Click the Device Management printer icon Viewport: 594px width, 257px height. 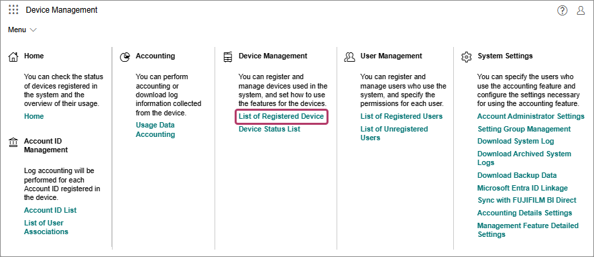click(228, 57)
